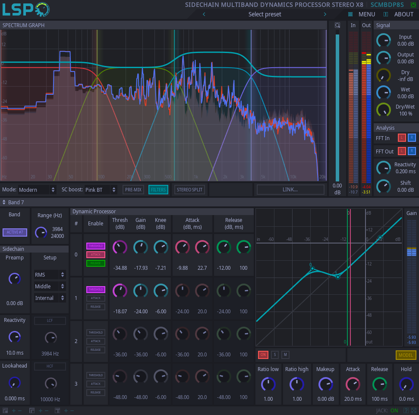Click the Signal Input gain knob
The height and width of the screenshot is (415, 419).
383,41
